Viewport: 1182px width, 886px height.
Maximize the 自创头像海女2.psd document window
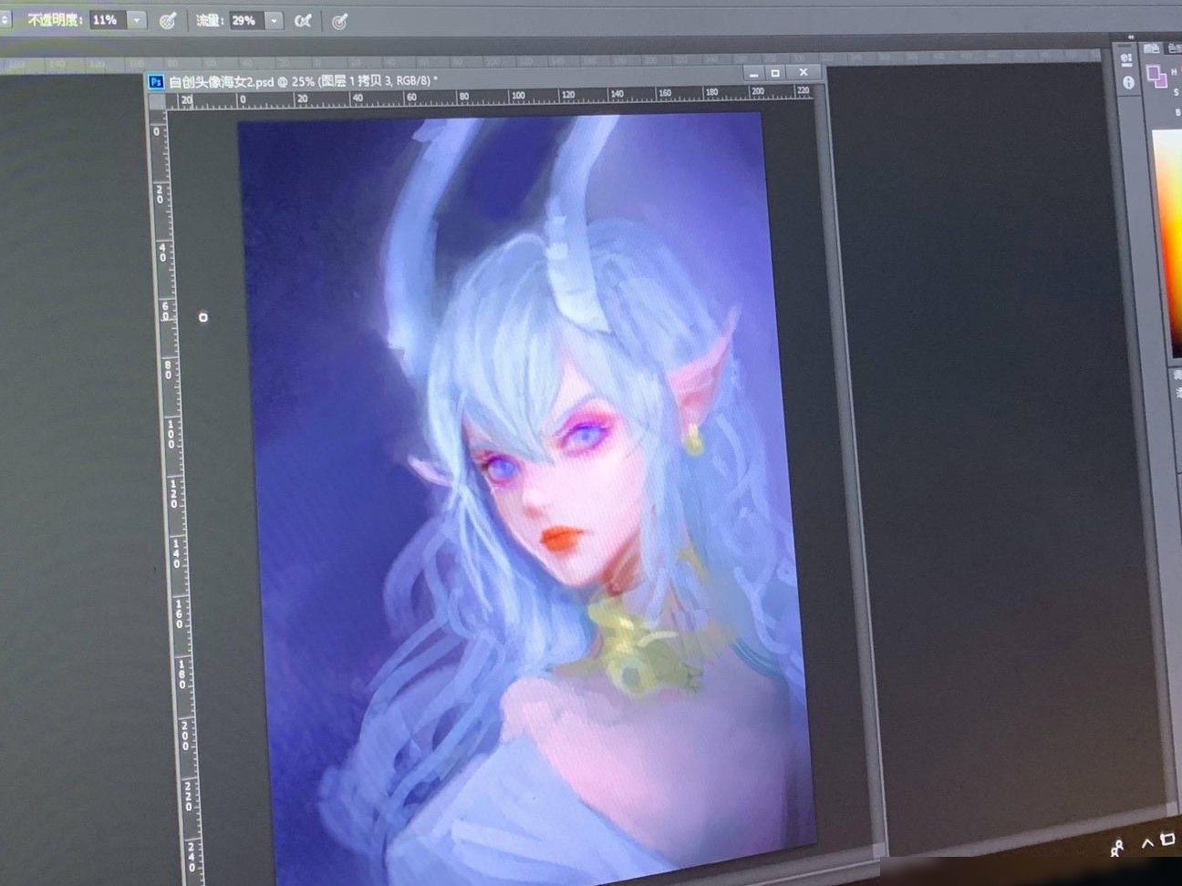(775, 73)
